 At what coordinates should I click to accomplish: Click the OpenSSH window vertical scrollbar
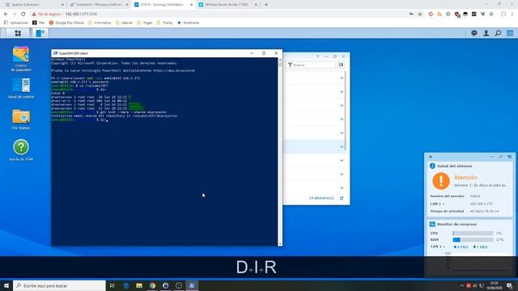coord(280,152)
